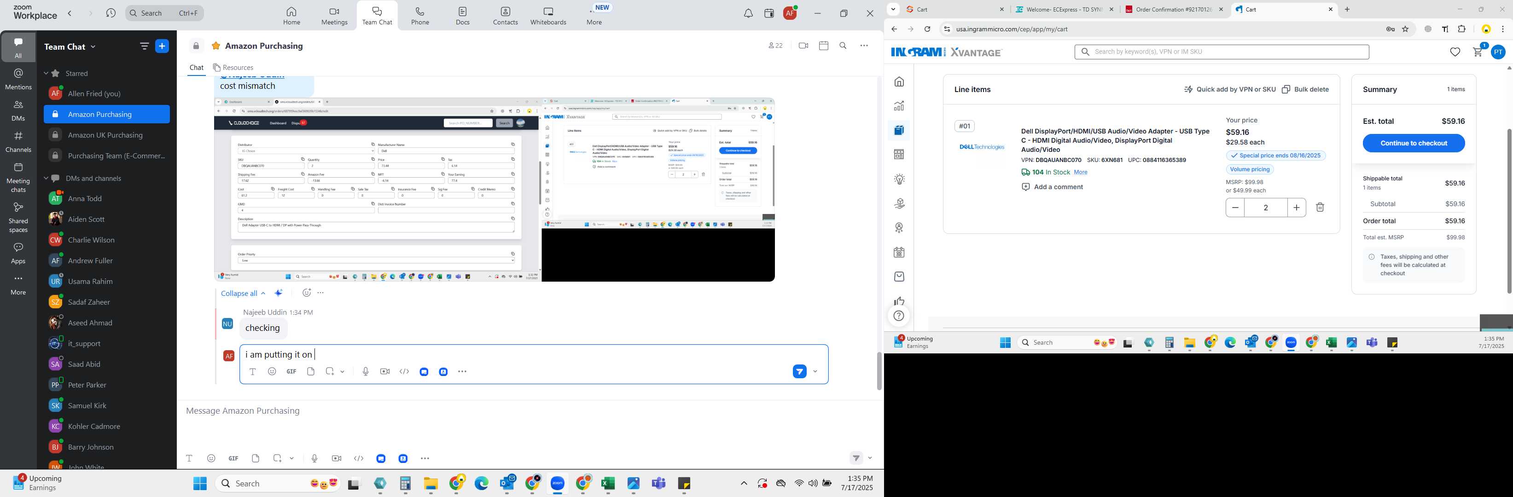Open Chrome tab search dropdown
Screen dimensions: 1513x497
click(893, 9)
